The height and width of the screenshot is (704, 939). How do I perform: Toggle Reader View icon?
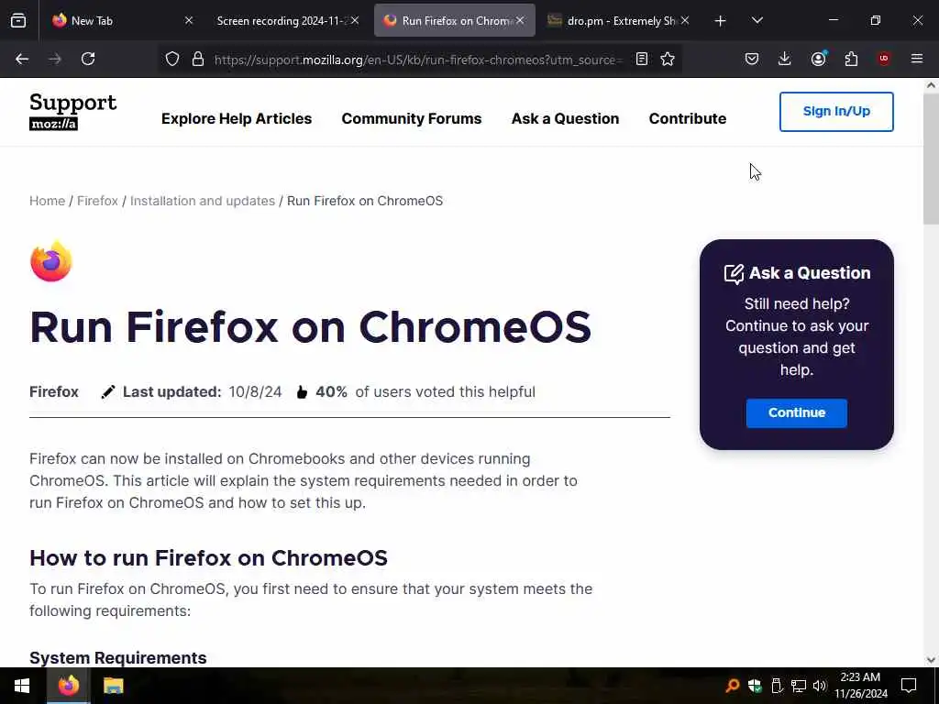coord(641,59)
